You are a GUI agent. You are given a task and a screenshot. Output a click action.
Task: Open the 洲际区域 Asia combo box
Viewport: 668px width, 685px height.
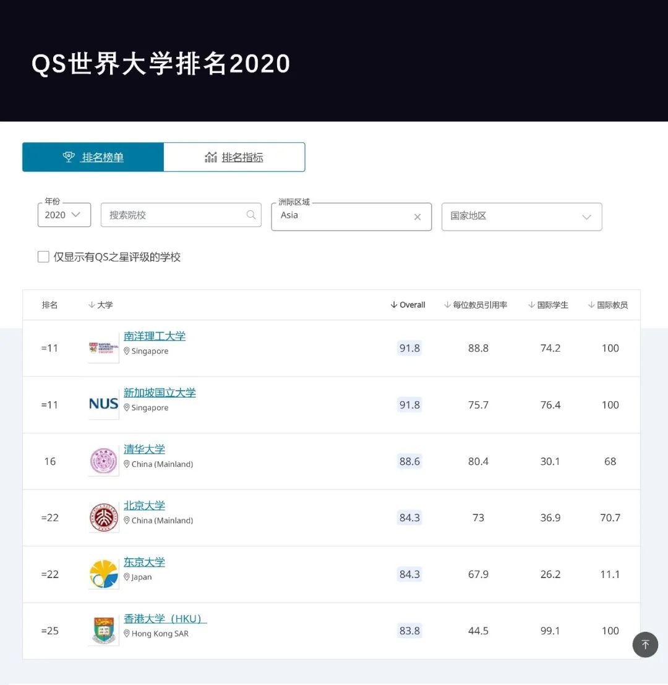click(343, 216)
